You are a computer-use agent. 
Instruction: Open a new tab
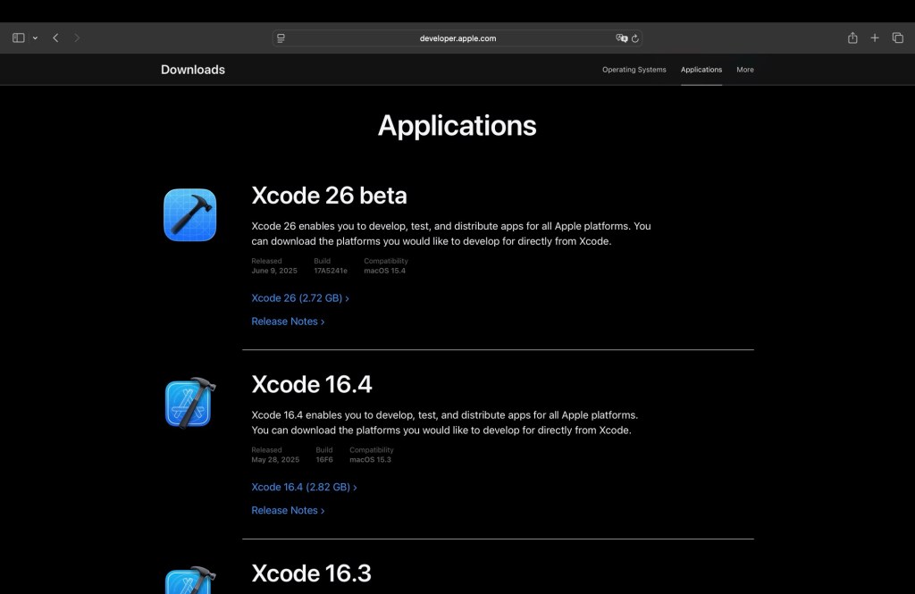875,38
